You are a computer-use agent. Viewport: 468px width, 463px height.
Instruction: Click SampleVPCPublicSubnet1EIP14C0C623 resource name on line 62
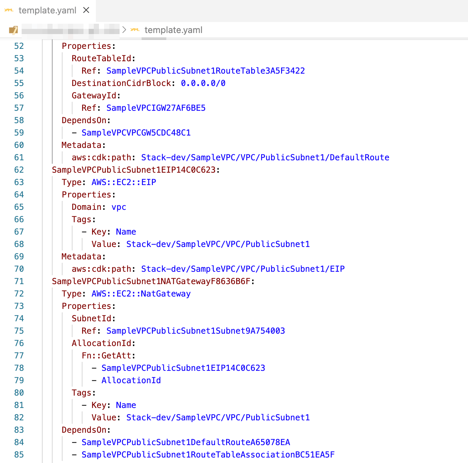point(134,170)
